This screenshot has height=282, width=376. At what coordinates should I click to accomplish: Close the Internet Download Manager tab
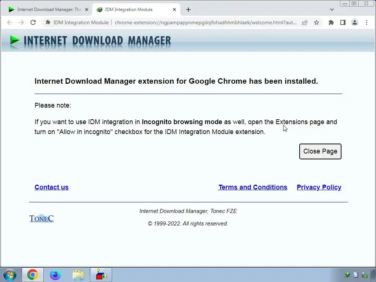(87, 10)
